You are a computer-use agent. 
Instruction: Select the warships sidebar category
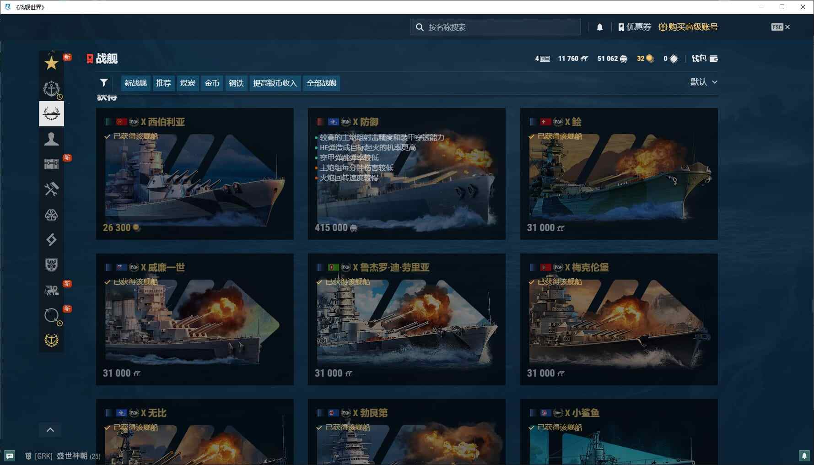[51, 114]
